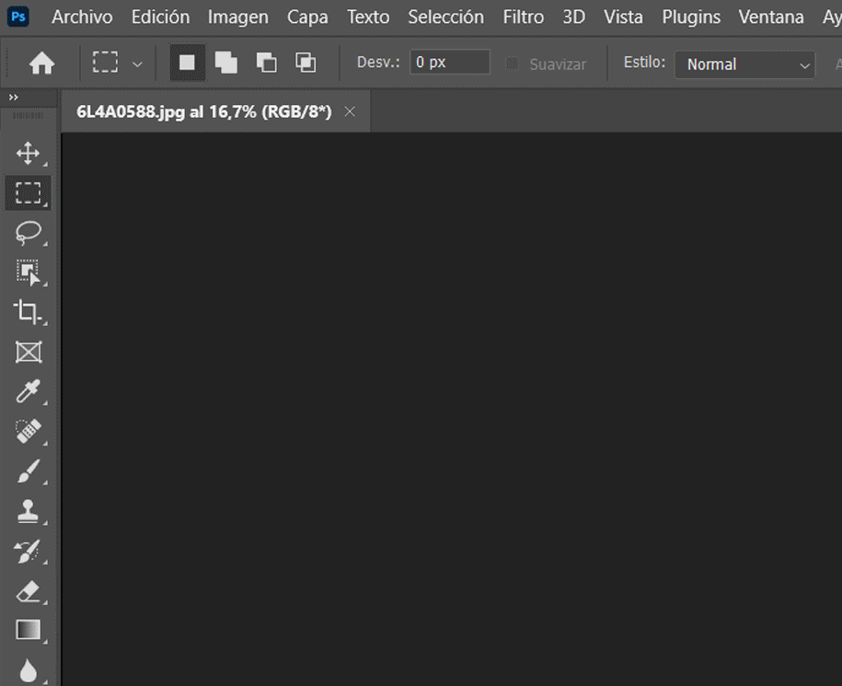Viewport: 842px width, 686px height.
Task: Select the Brush tool
Action: 28,471
